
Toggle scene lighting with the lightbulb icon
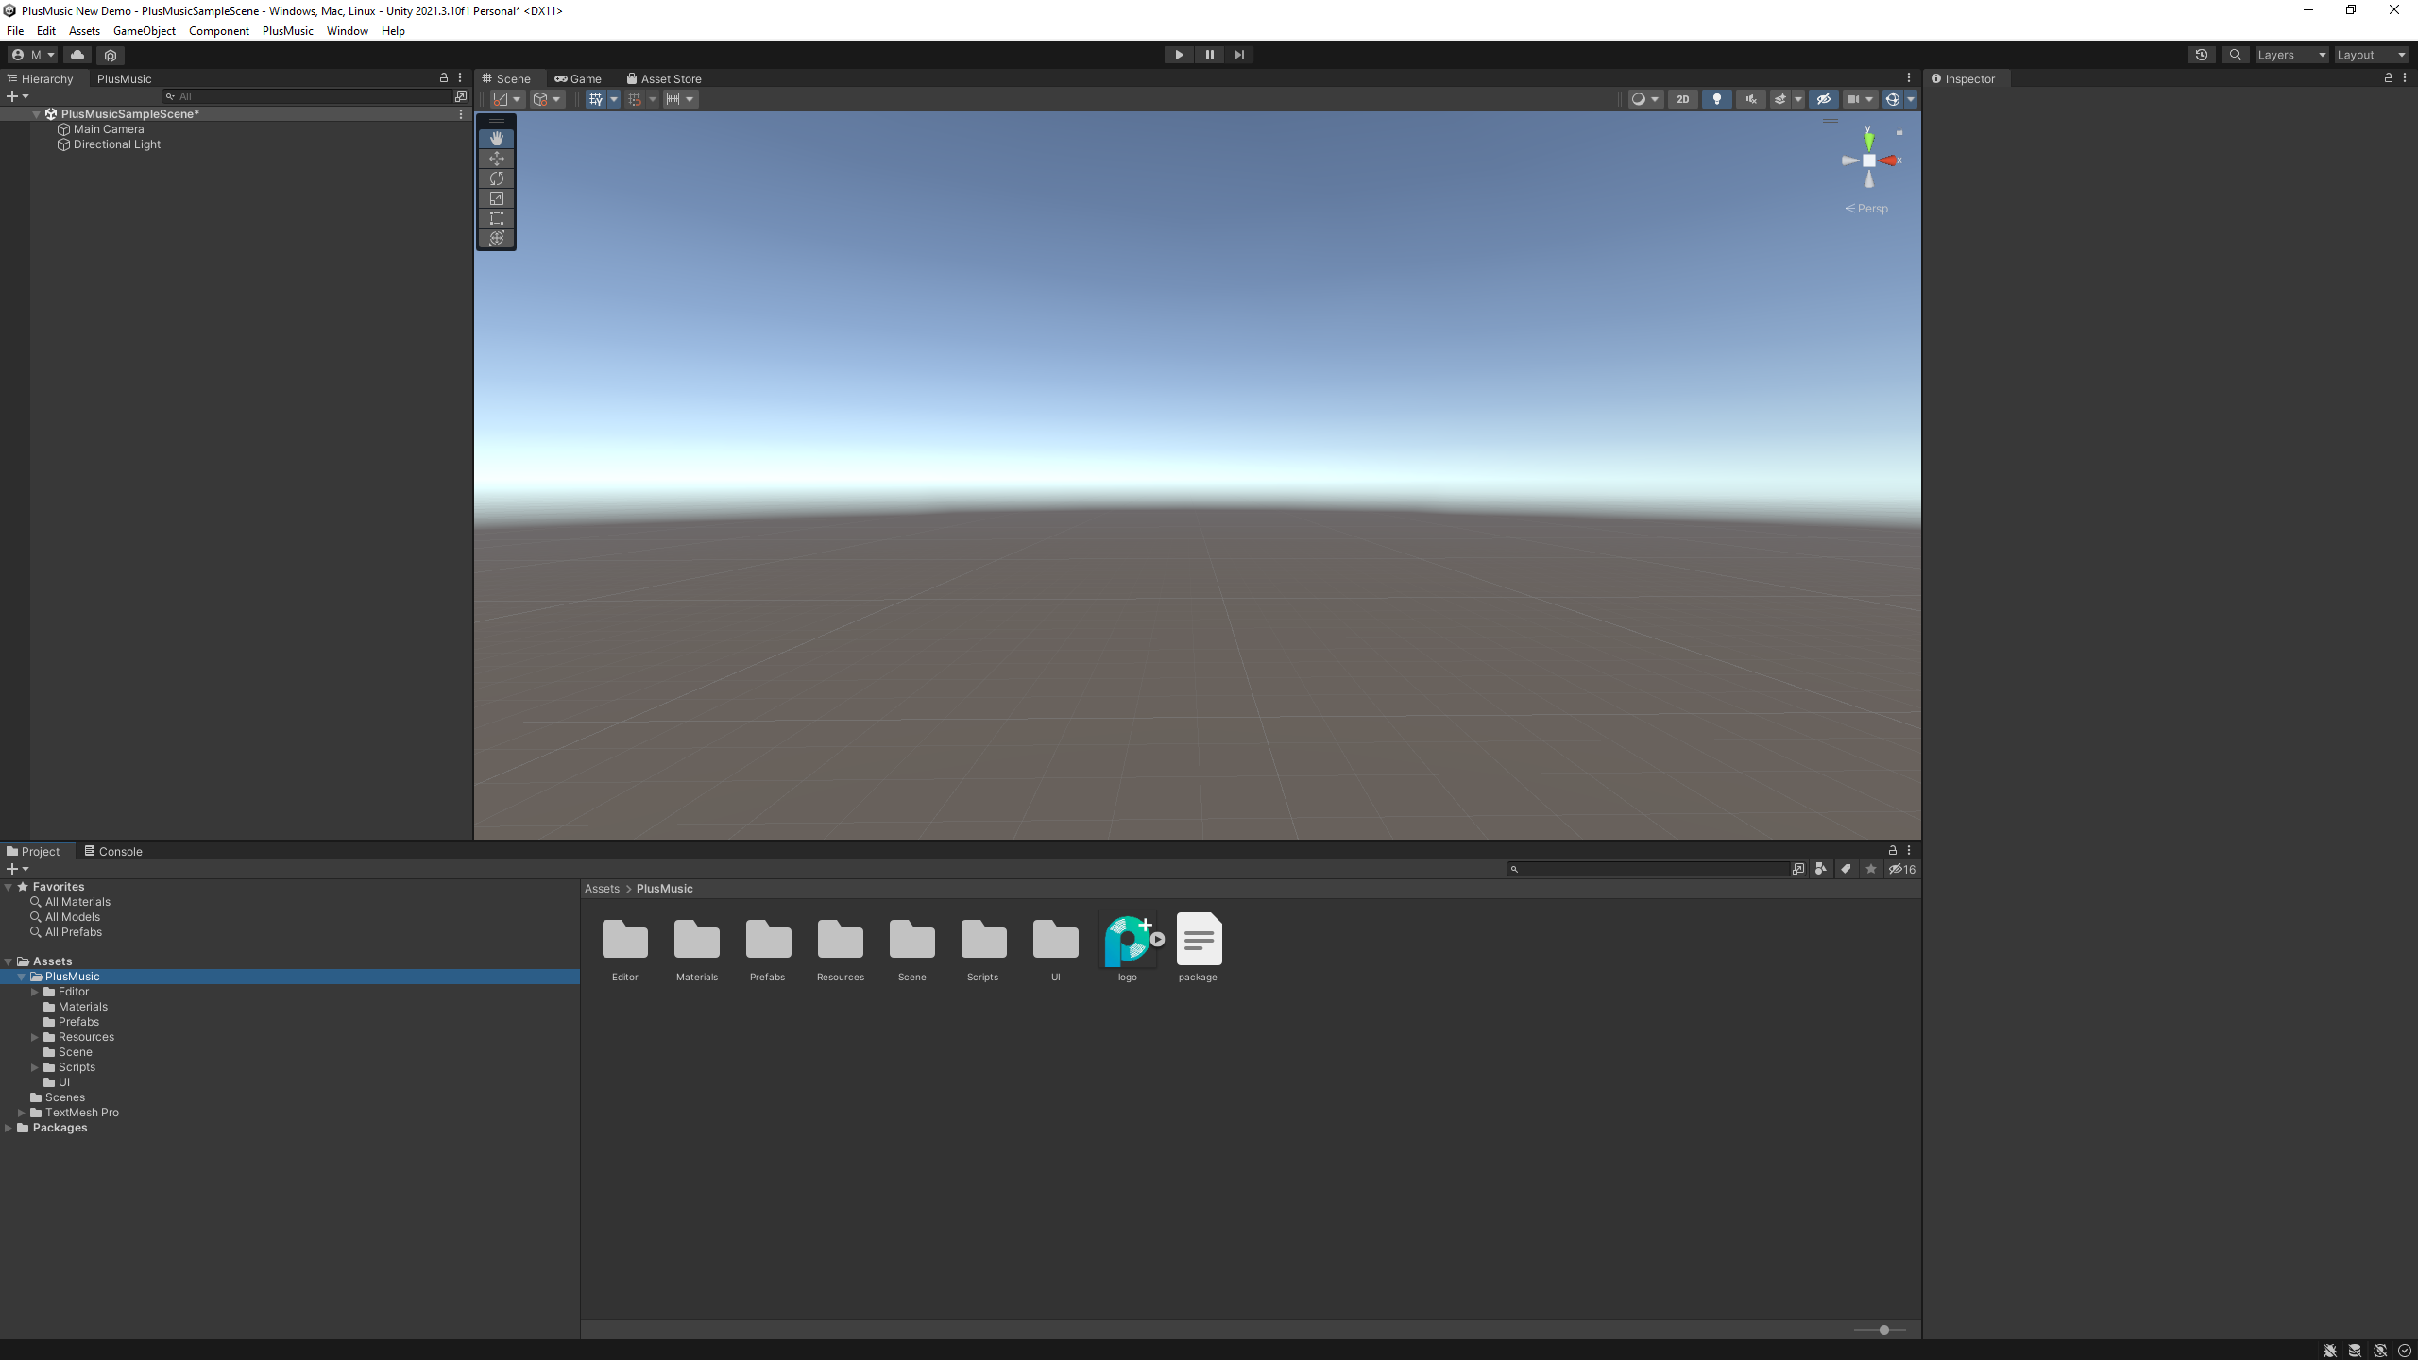[x=1716, y=99]
